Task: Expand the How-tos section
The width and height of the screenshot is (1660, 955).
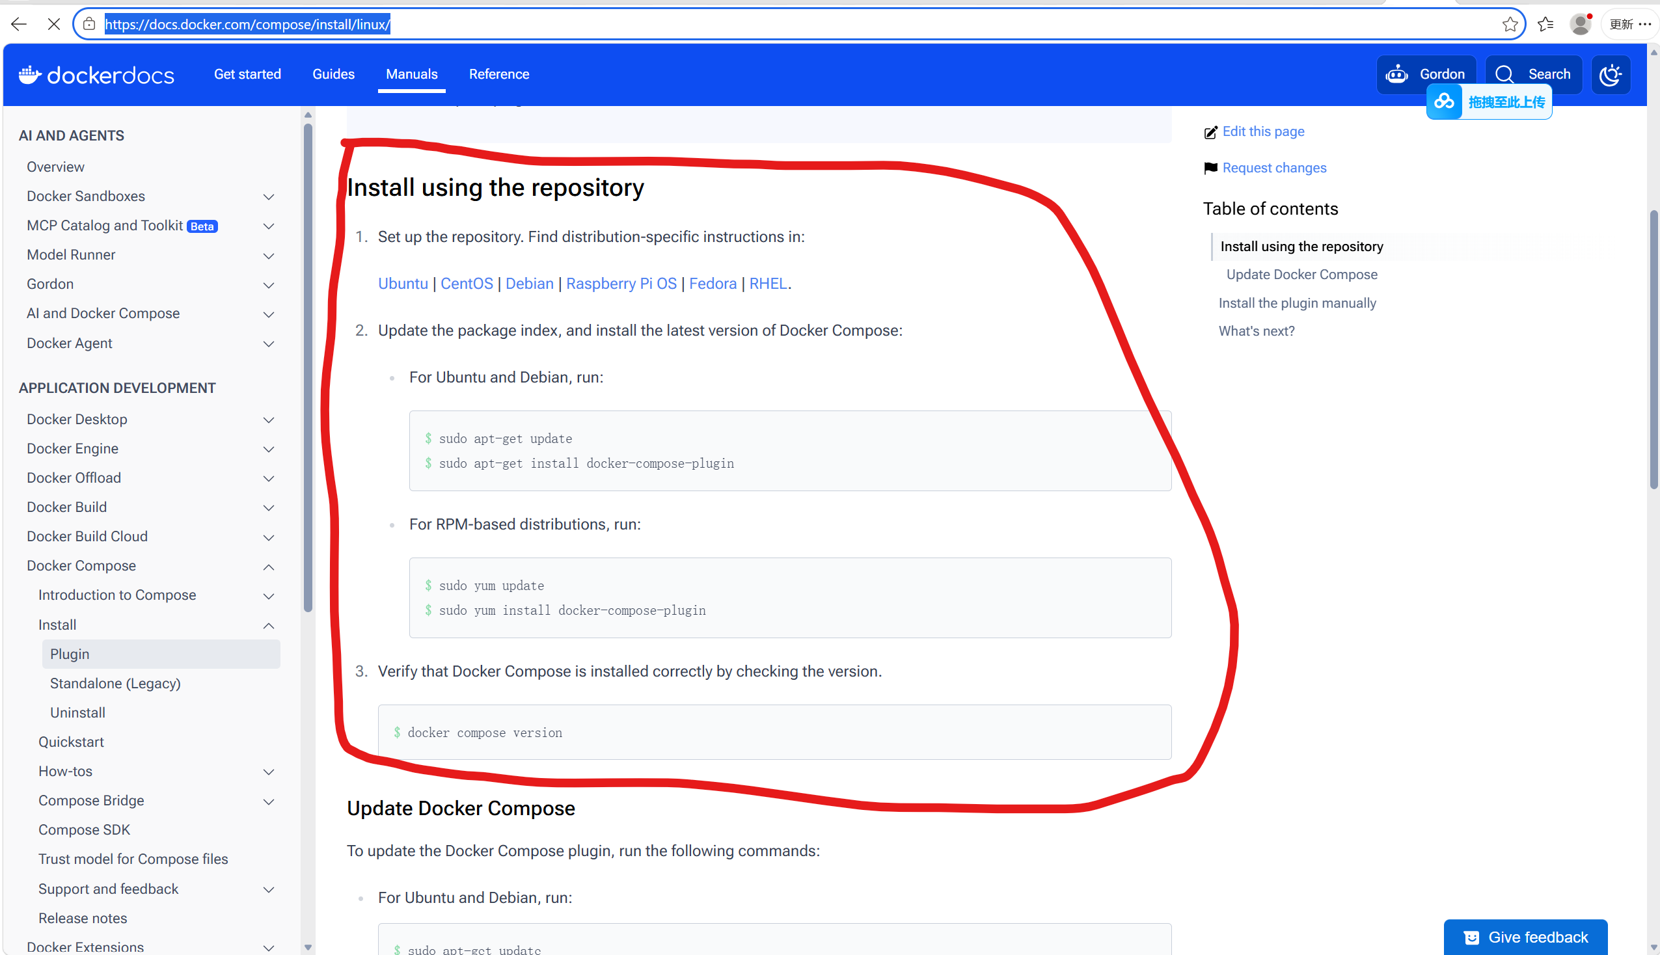Action: 268,773
